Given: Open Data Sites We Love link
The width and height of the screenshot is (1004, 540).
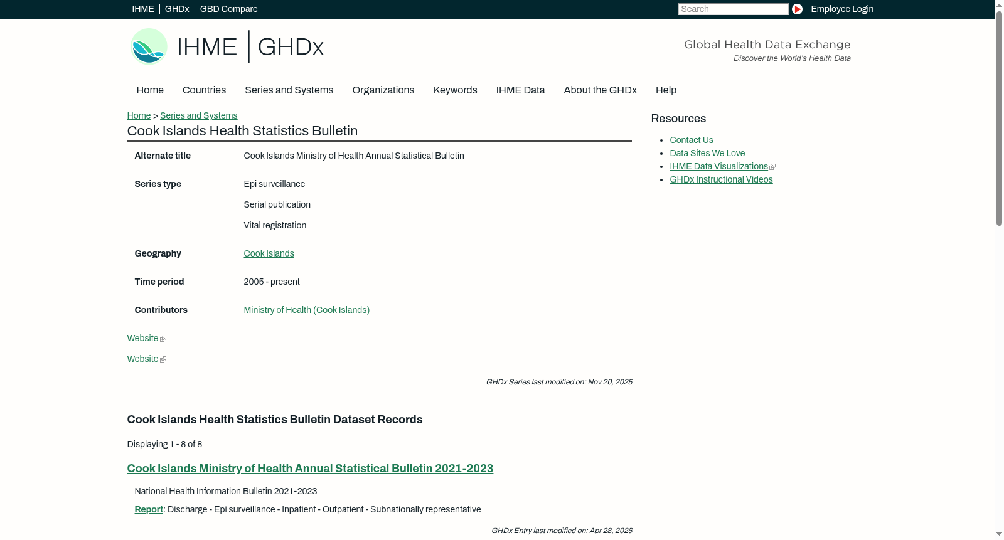Looking at the screenshot, I should pyautogui.click(x=707, y=153).
